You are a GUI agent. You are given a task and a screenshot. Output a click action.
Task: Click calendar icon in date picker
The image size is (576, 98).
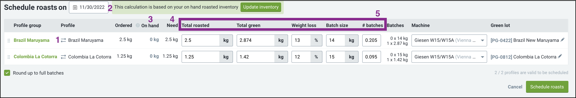point(75,8)
